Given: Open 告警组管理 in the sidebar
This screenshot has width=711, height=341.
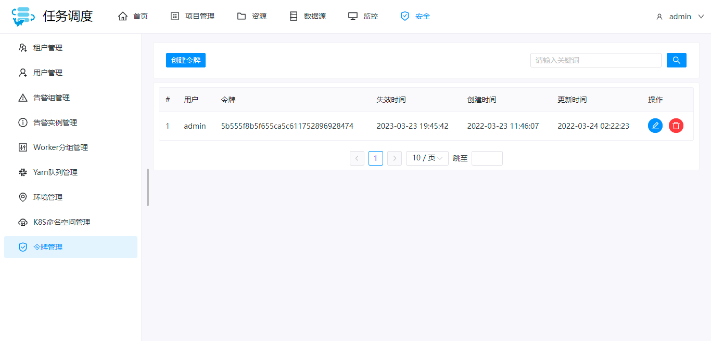Looking at the screenshot, I should (x=51, y=98).
